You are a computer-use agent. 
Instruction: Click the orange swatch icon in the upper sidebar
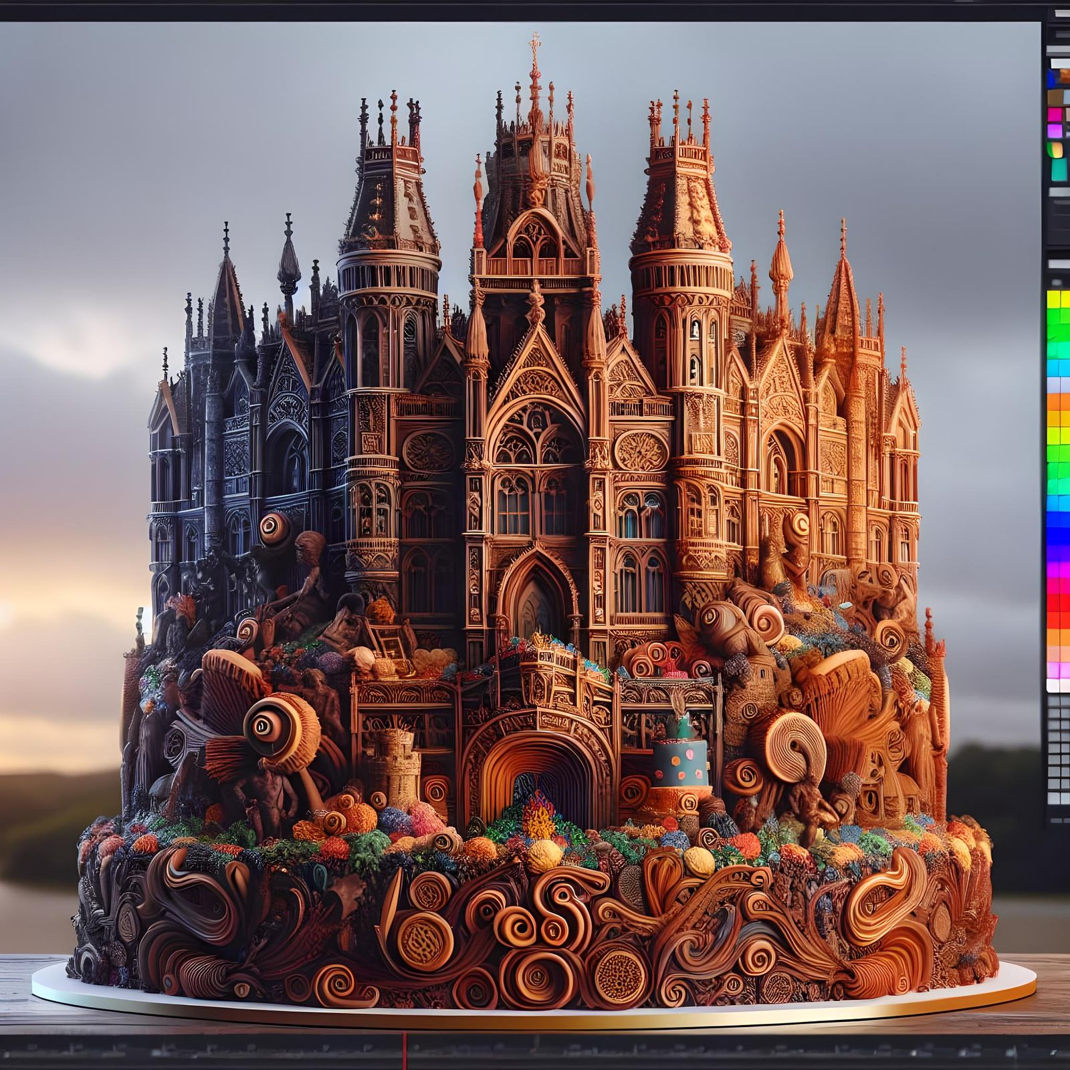click(1064, 77)
